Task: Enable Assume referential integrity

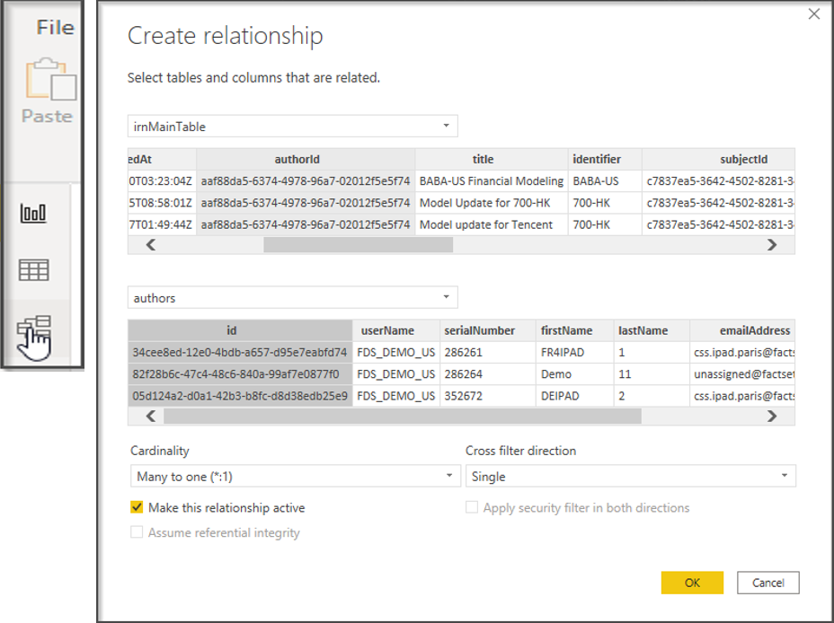Action: [x=137, y=532]
